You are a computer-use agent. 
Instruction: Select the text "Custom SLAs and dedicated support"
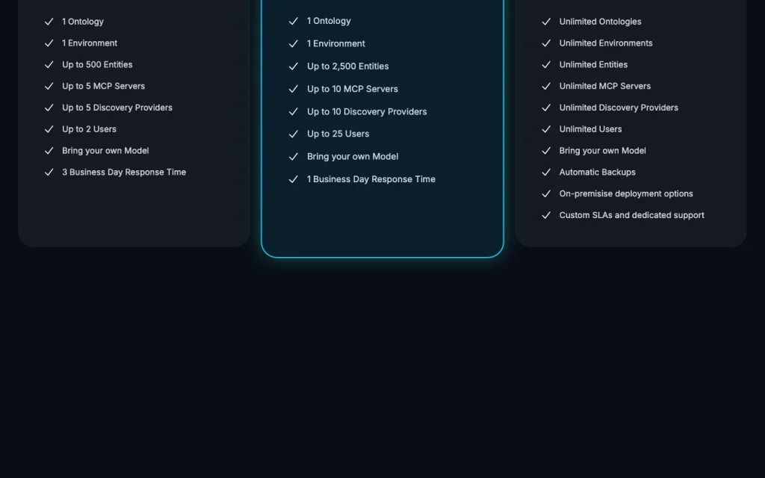tap(632, 215)
